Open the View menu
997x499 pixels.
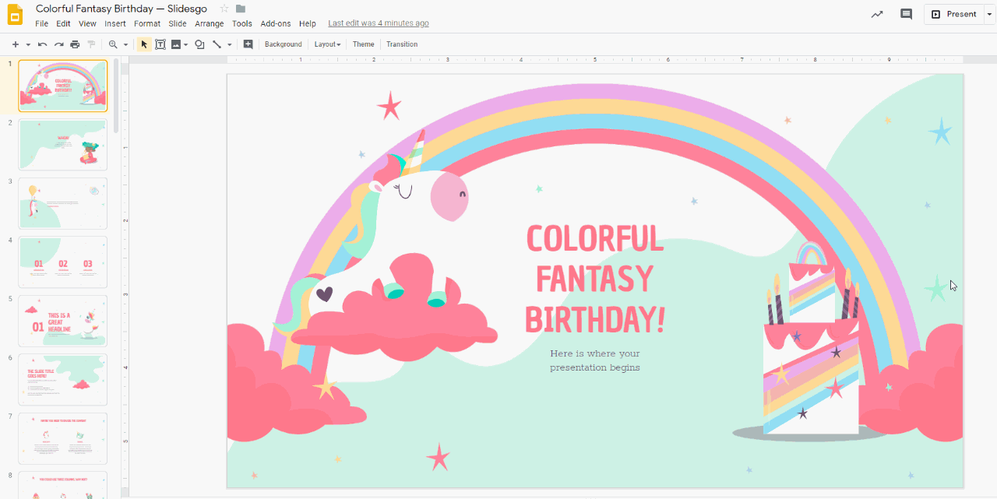tap(87, 23)
